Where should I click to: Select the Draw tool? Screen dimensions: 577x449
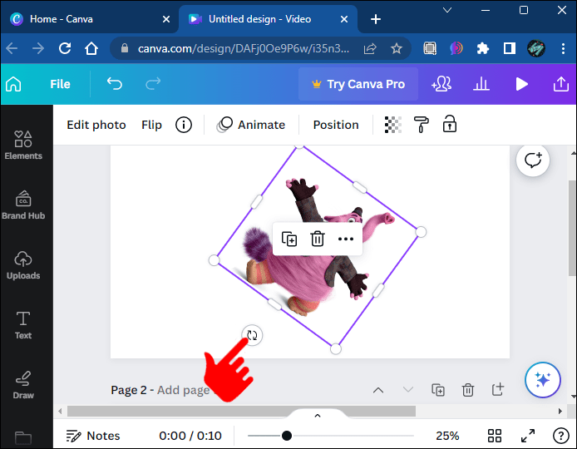click(x=23, y=385)
